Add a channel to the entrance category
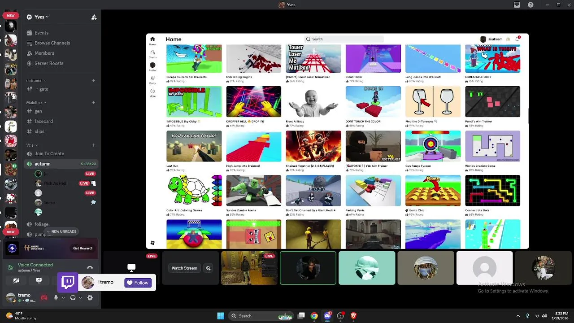The image size is (574, 323). (x=94, y=81)
